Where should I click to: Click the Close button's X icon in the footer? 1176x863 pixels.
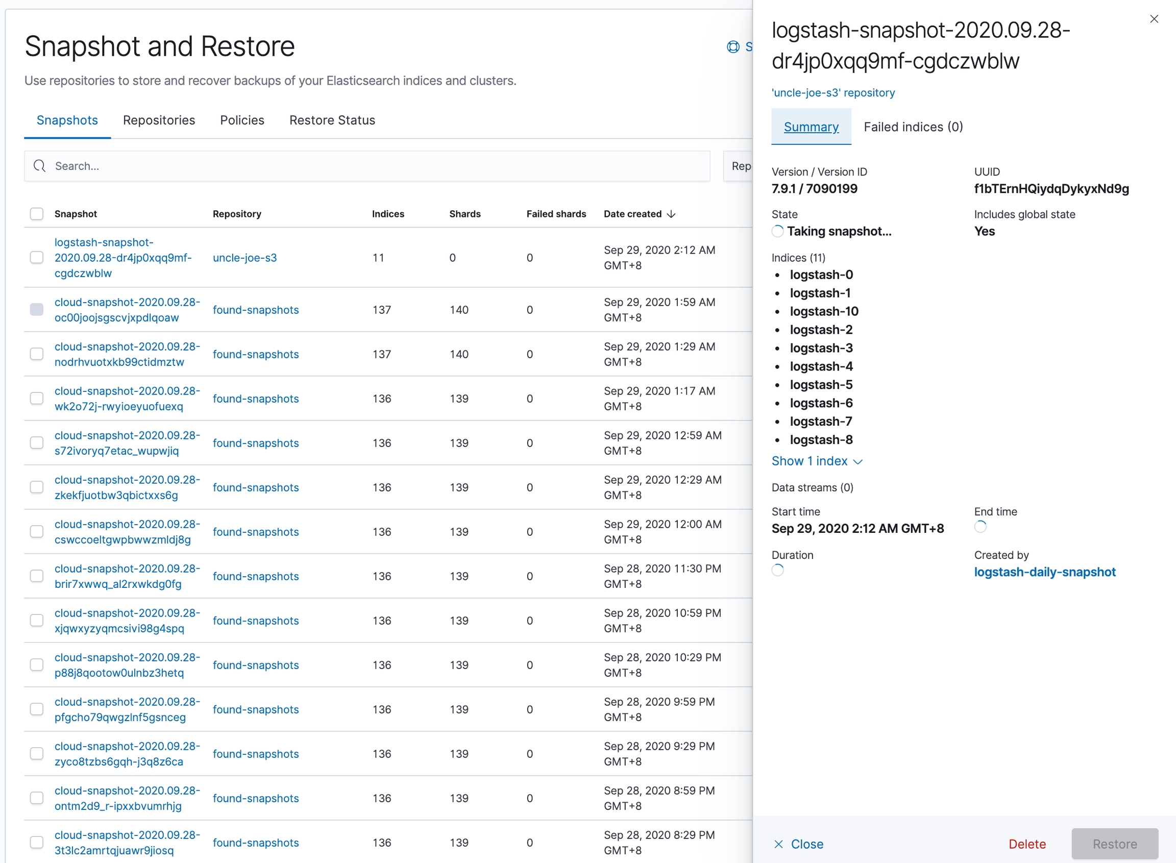click(x=778, y=844)
